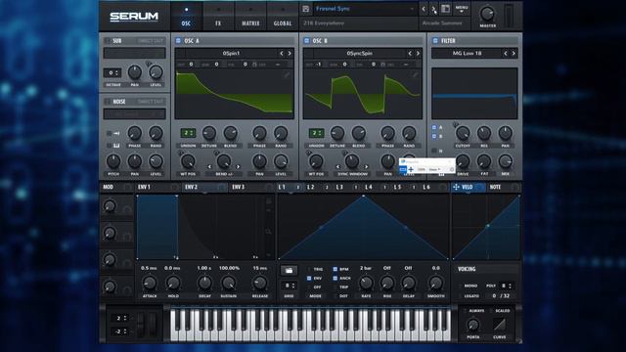Toggle filter routing for noise N

(x=434, y=151)
